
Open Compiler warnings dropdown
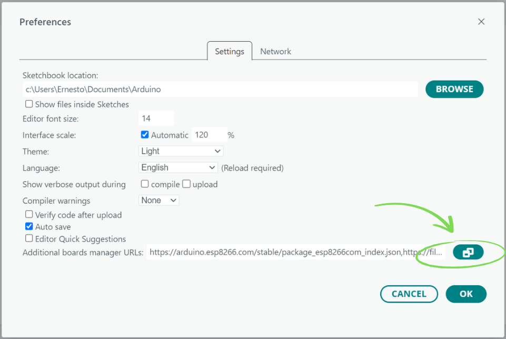[158, 201]
